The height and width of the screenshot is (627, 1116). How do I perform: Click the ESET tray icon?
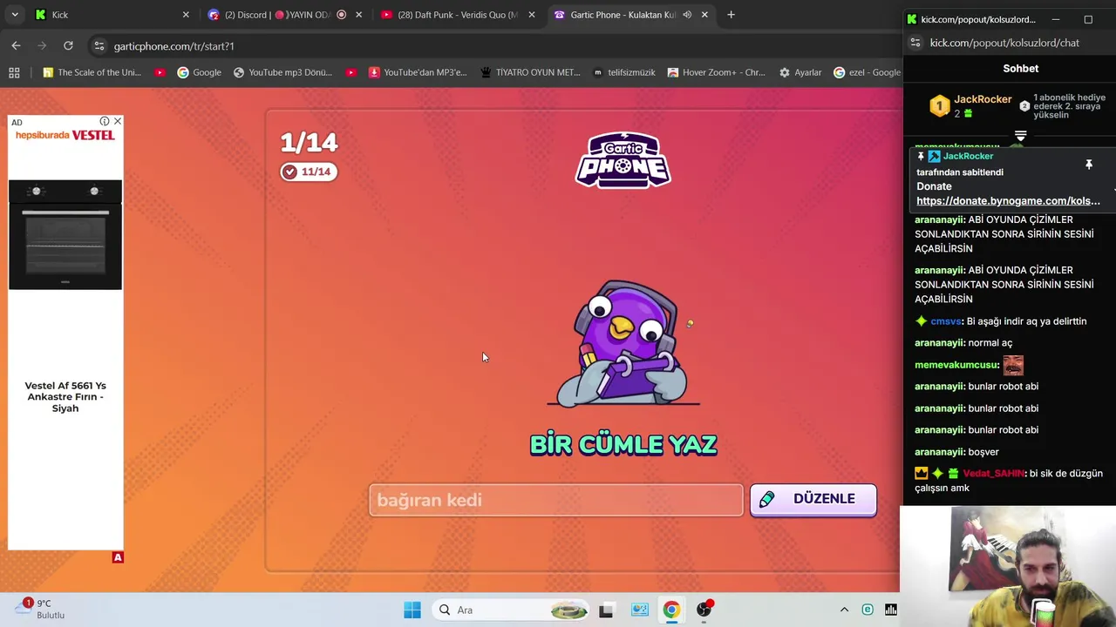tap(868, 610)
